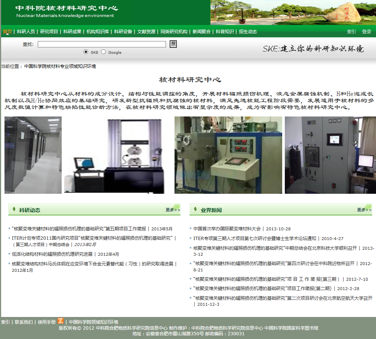Open the server room photo thumbnail
Screen dimensions: 376x339
[x=33, y=155]
